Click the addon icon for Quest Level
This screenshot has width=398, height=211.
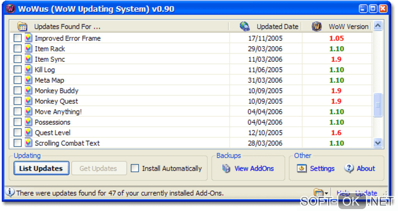28,133
